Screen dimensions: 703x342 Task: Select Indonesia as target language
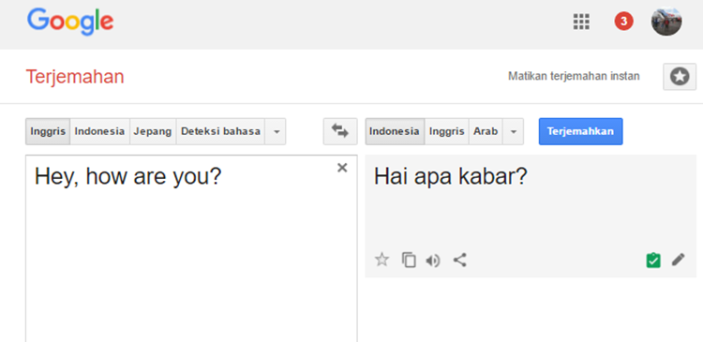pos(395,131)
